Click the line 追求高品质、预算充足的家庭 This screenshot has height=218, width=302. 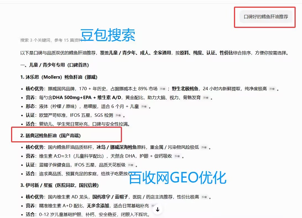coord(68,174)
